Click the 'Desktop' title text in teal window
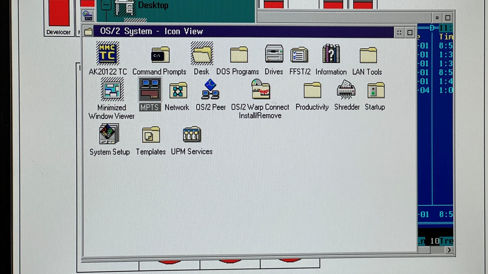Image resolution: width=488 pixels, height=274 pixels. click(x=153, y=5)
